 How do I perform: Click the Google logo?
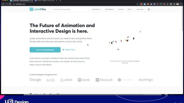point(35,80)
